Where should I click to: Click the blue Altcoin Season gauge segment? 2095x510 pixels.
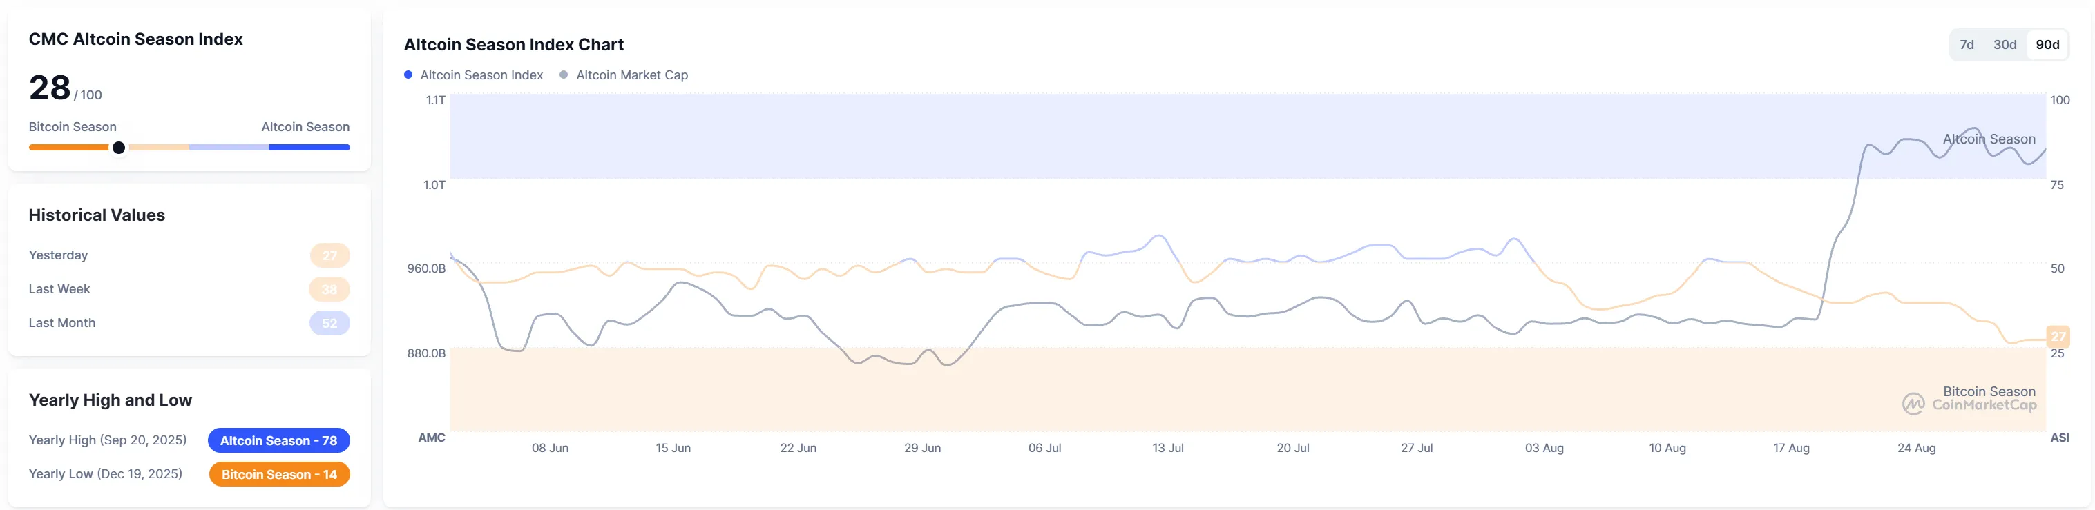pyautogui.click(x=309, y=148)
